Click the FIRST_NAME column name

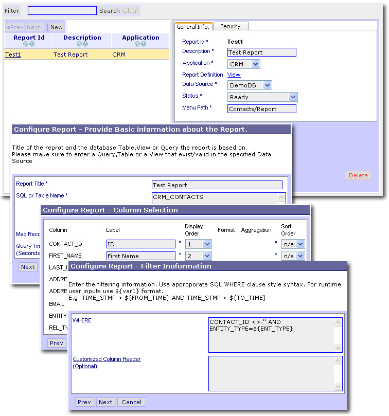pos(65,256)
